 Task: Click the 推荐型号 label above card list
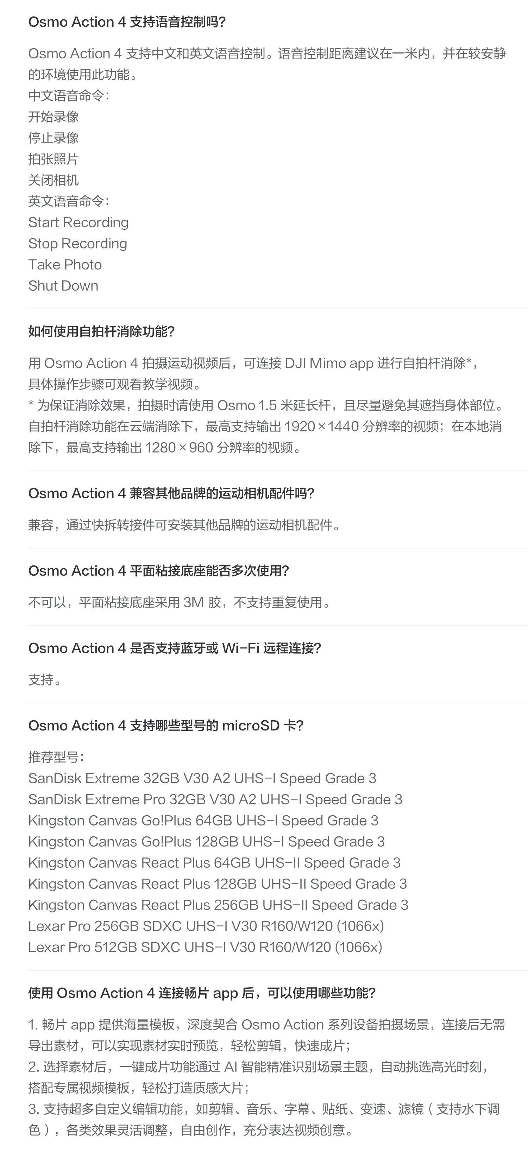coord(56,757)
